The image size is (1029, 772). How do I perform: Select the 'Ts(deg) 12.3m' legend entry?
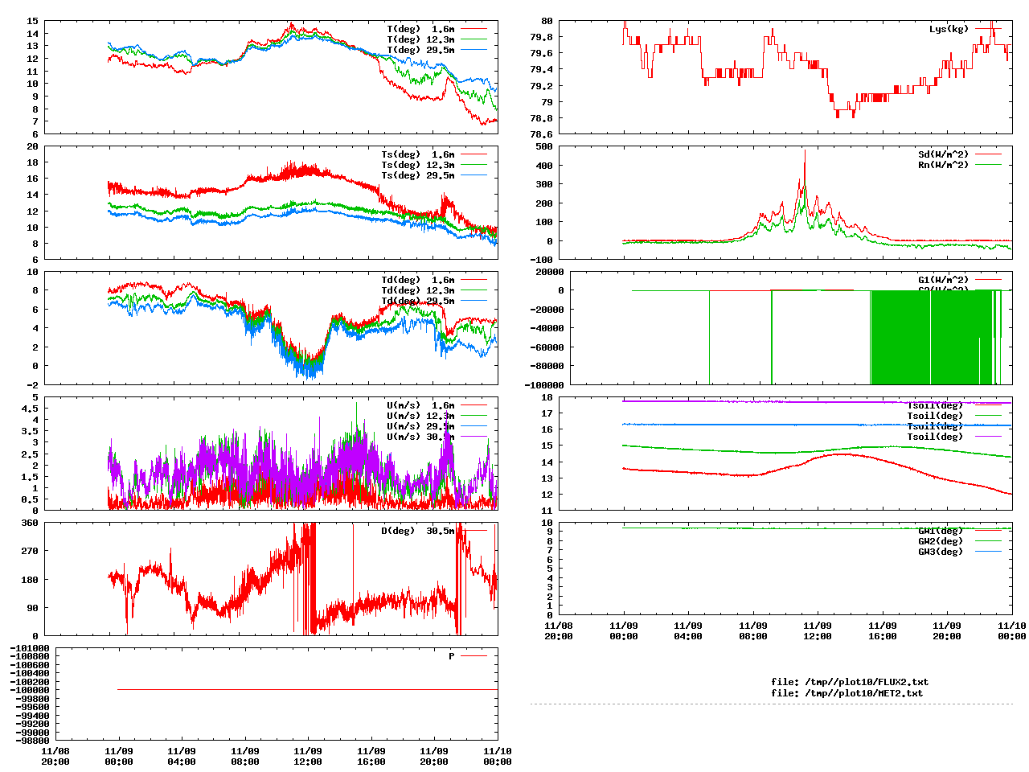417,165
